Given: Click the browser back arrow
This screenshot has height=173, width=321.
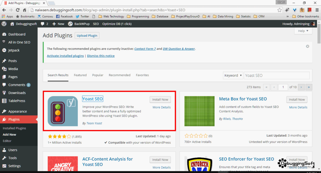Looking at the screenshot, I should (4, 10).
